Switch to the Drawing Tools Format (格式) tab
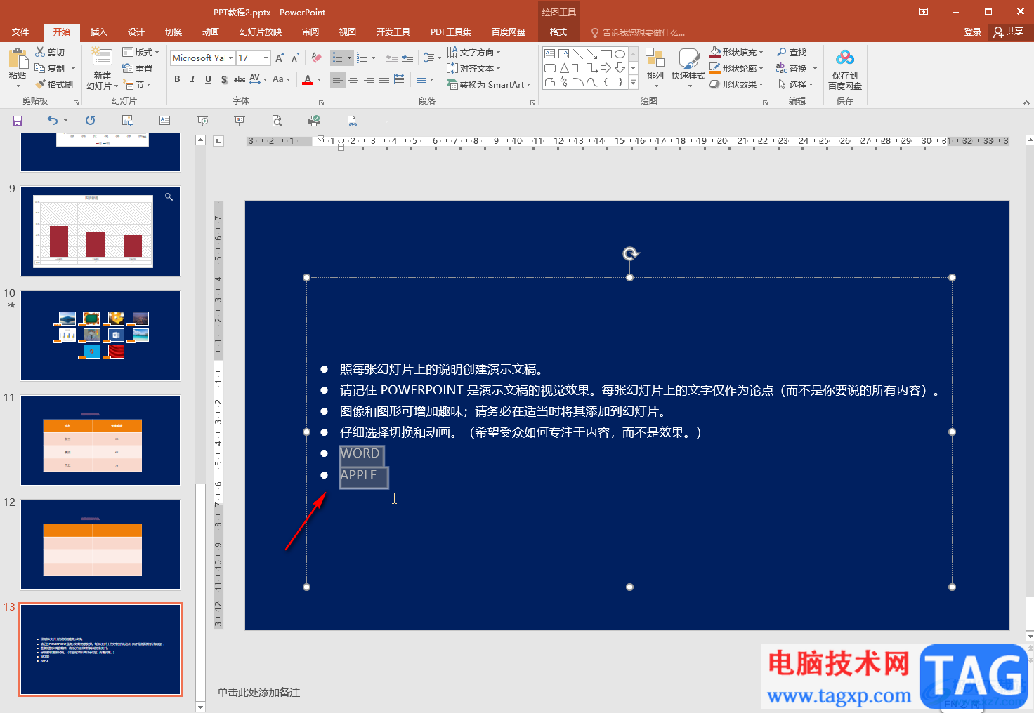The width and height of the screenshot is (1034, 713). pyautogui.click(x=558, y=32)
